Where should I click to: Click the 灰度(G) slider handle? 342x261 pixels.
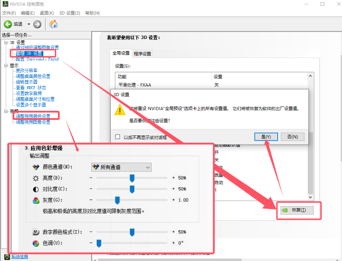point(117,200)
